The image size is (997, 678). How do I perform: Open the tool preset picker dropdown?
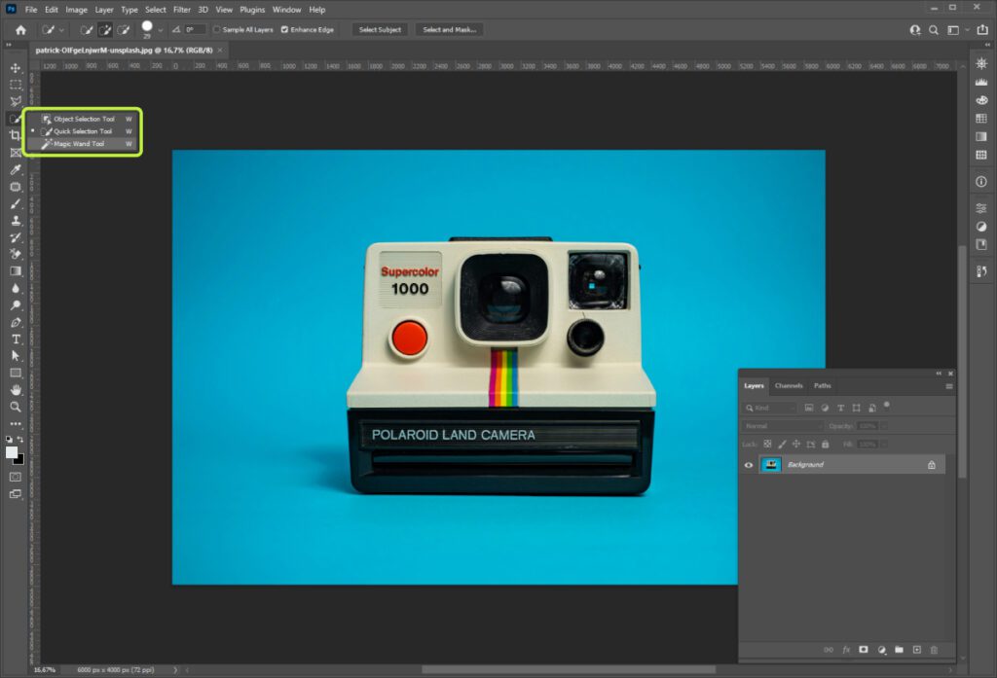[x=61, y=30]
